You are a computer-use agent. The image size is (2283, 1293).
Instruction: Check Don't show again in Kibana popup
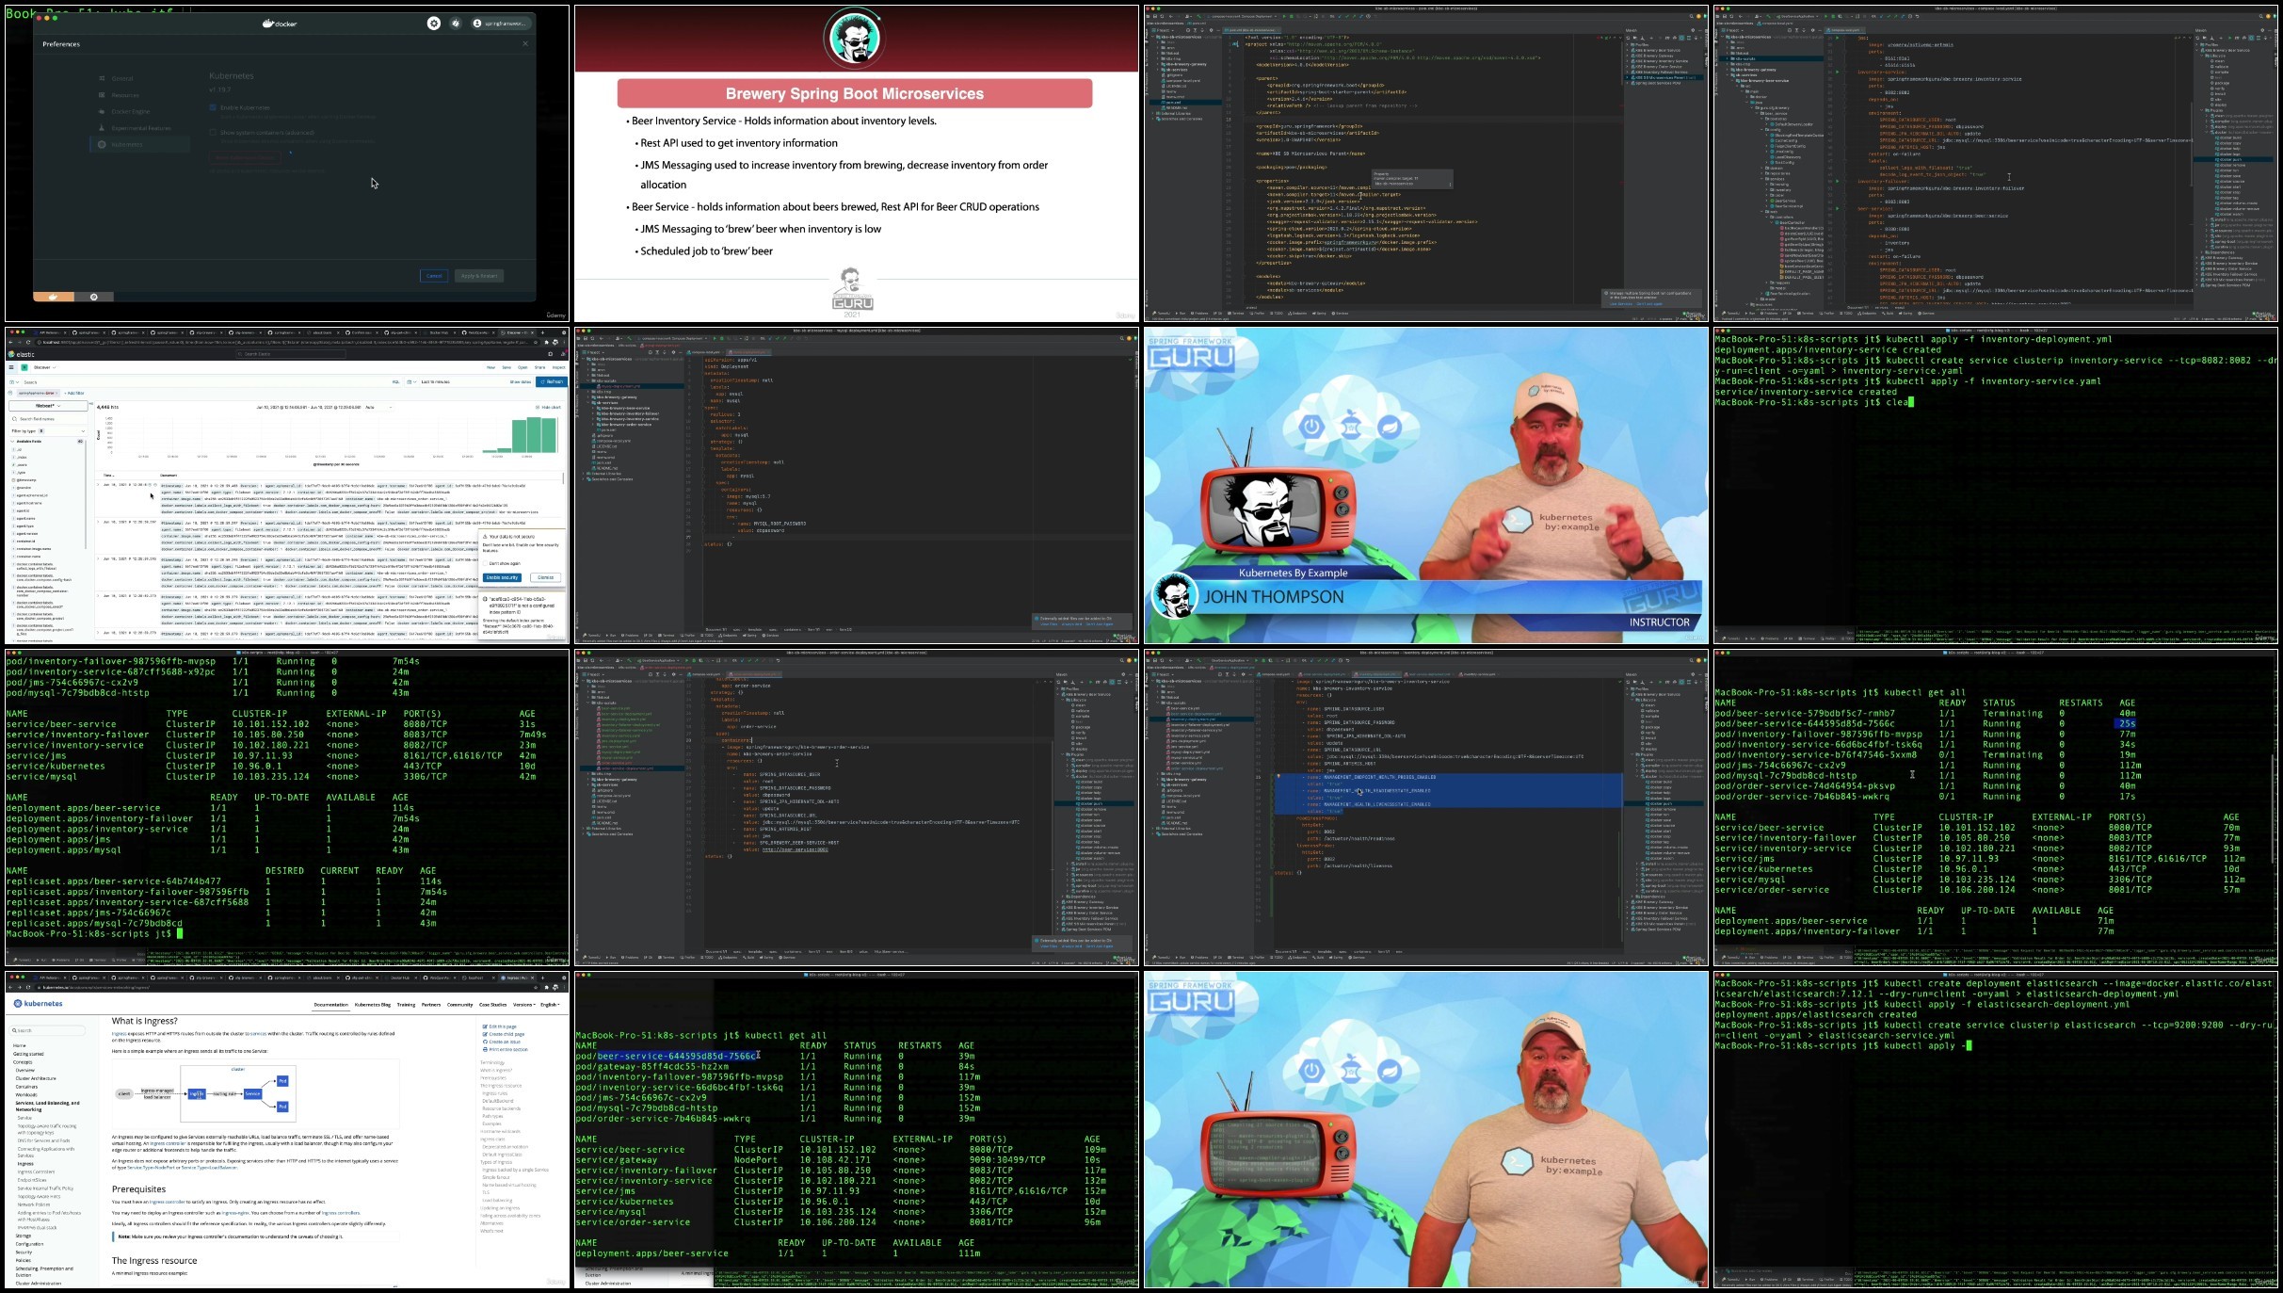click(x=485, y=563)
